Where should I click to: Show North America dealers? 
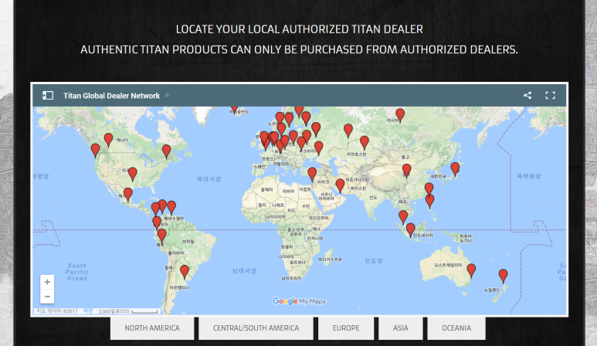tap(152, 327)
